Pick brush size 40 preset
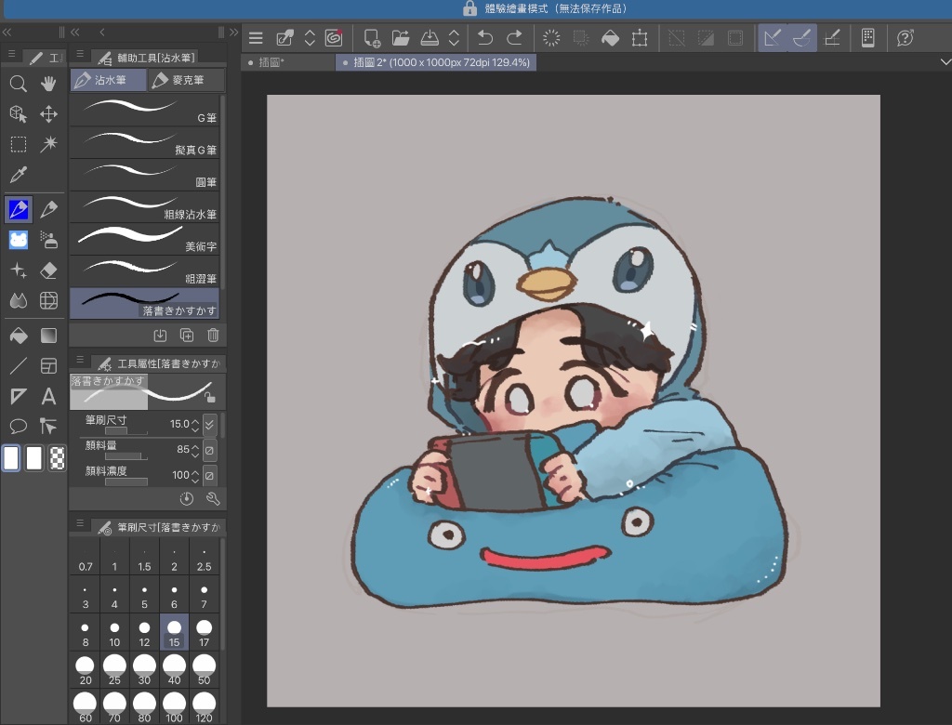 174,670
